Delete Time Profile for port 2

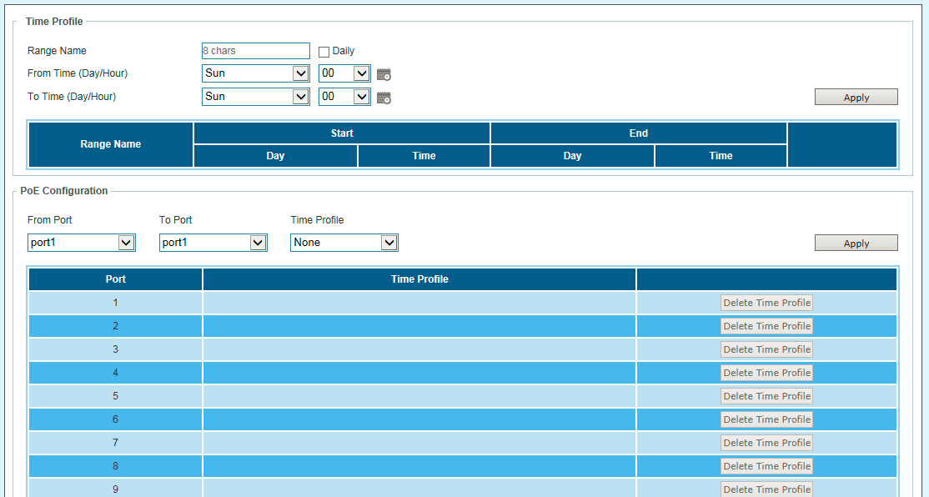pyautogui.click(x=766, y=326)
